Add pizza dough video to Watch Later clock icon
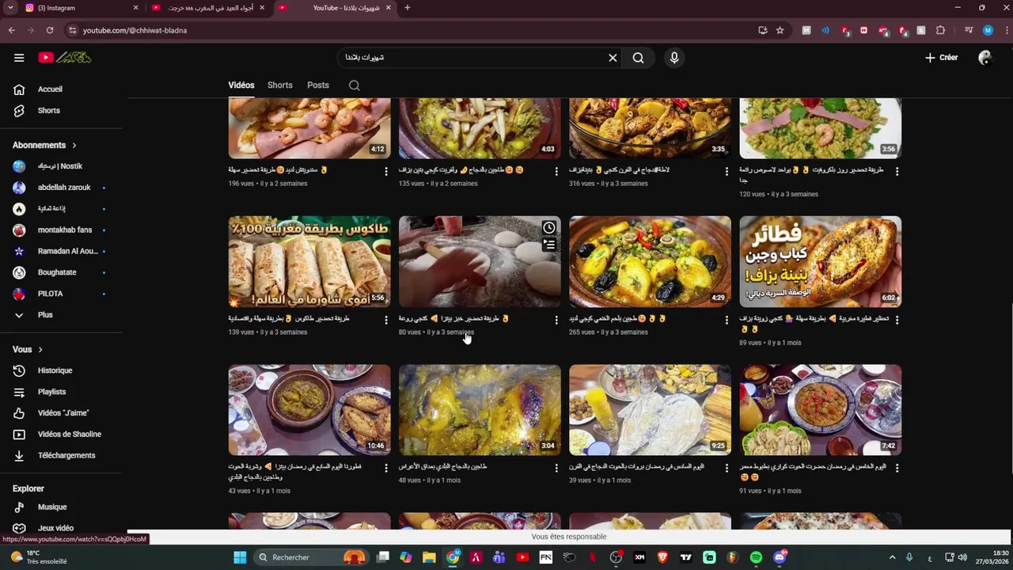 coord(549,228)
